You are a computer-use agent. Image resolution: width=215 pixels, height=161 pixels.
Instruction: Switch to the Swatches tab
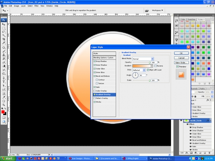[191, 19]
